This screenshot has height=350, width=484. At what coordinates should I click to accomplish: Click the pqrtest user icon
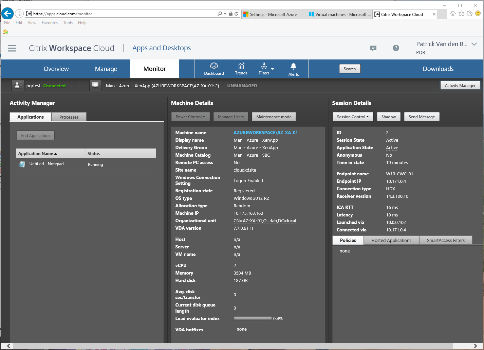[x=18, y=86]
